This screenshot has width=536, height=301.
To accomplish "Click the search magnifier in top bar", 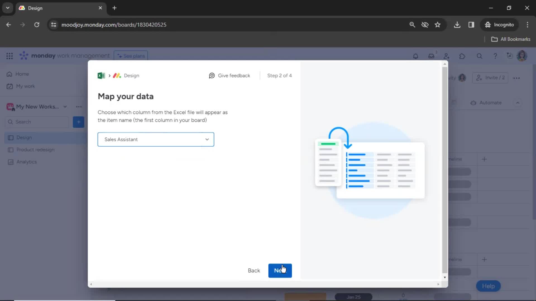I will click(x=479, y=56).
